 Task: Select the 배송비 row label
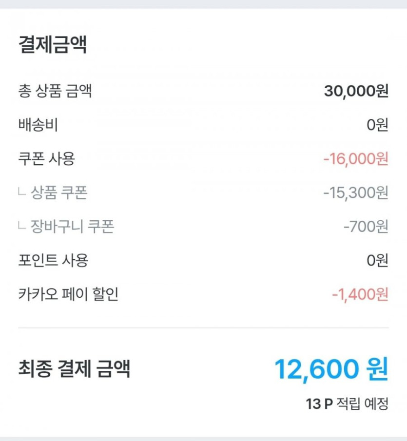coord(38,125)
